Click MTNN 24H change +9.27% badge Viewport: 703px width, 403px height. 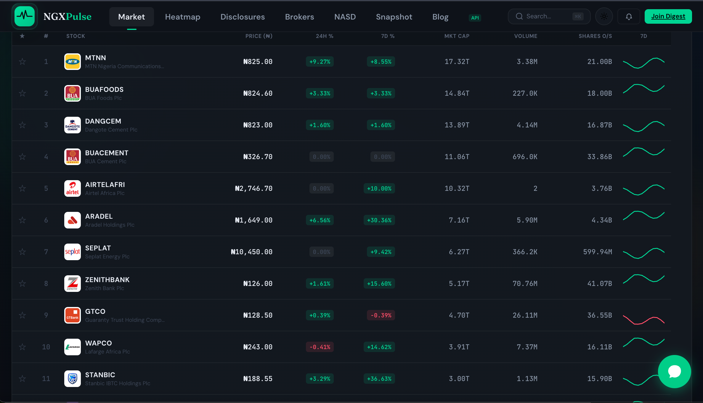point(320,62)
